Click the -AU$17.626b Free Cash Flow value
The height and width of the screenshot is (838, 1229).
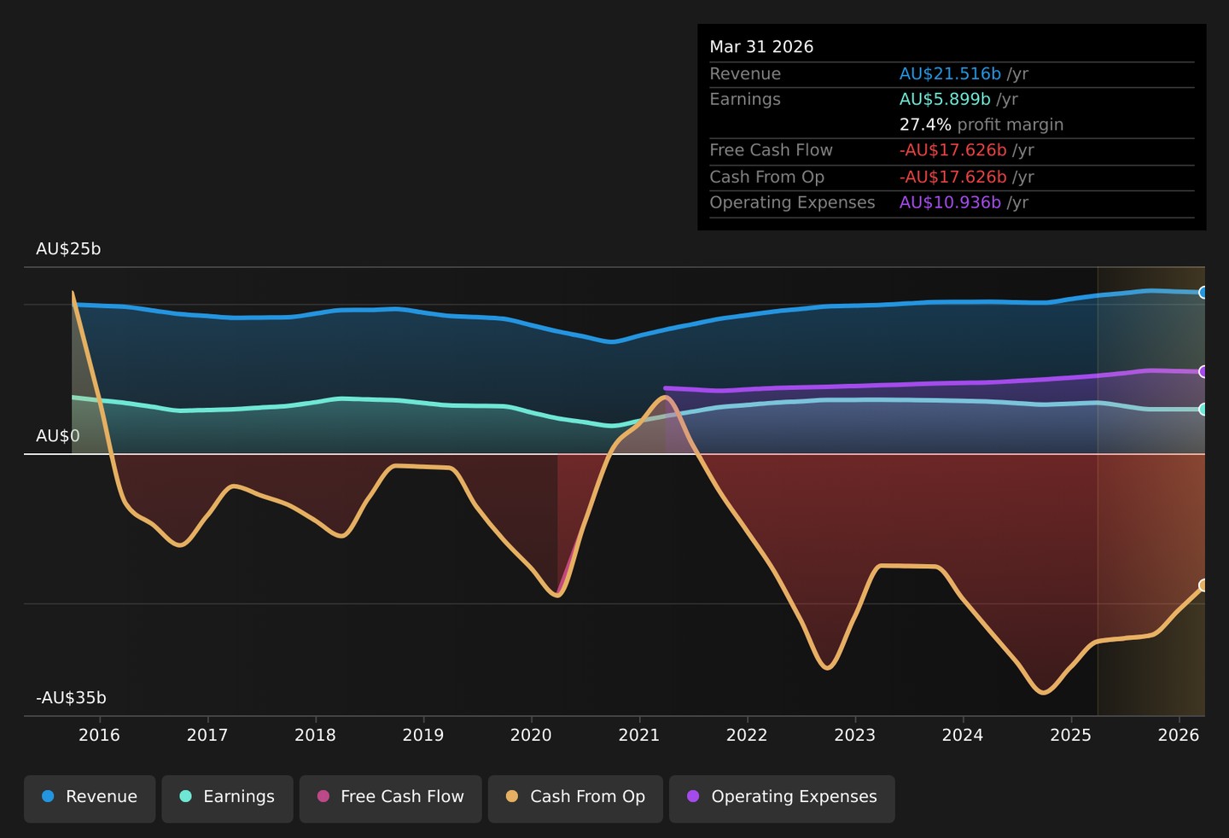point(953,150)
